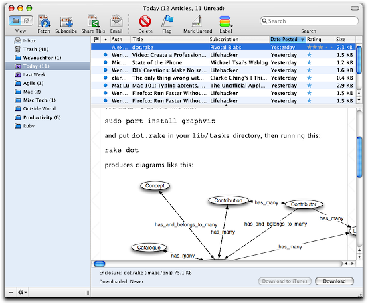Image resolution: width=368 pixels, height=304 pixels.
Task: Click the magnifier icon in search field
Action: pyautogui.click(x=264, y=21)
